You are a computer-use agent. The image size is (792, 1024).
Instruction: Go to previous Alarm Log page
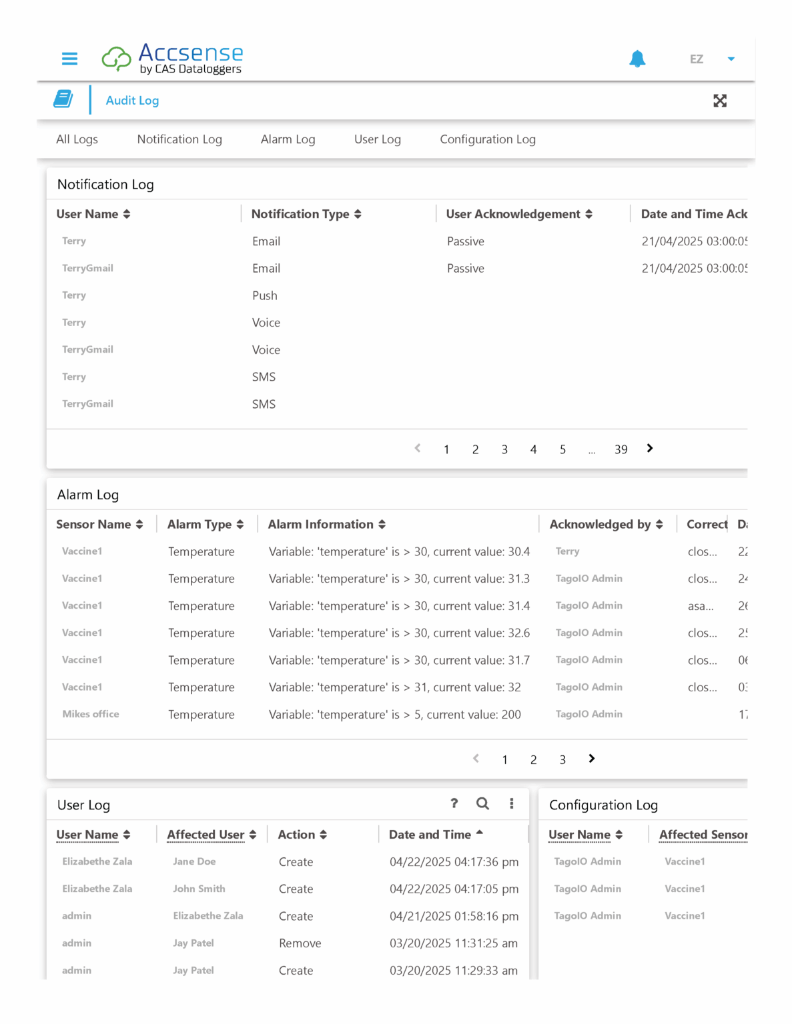pos(476,759)
